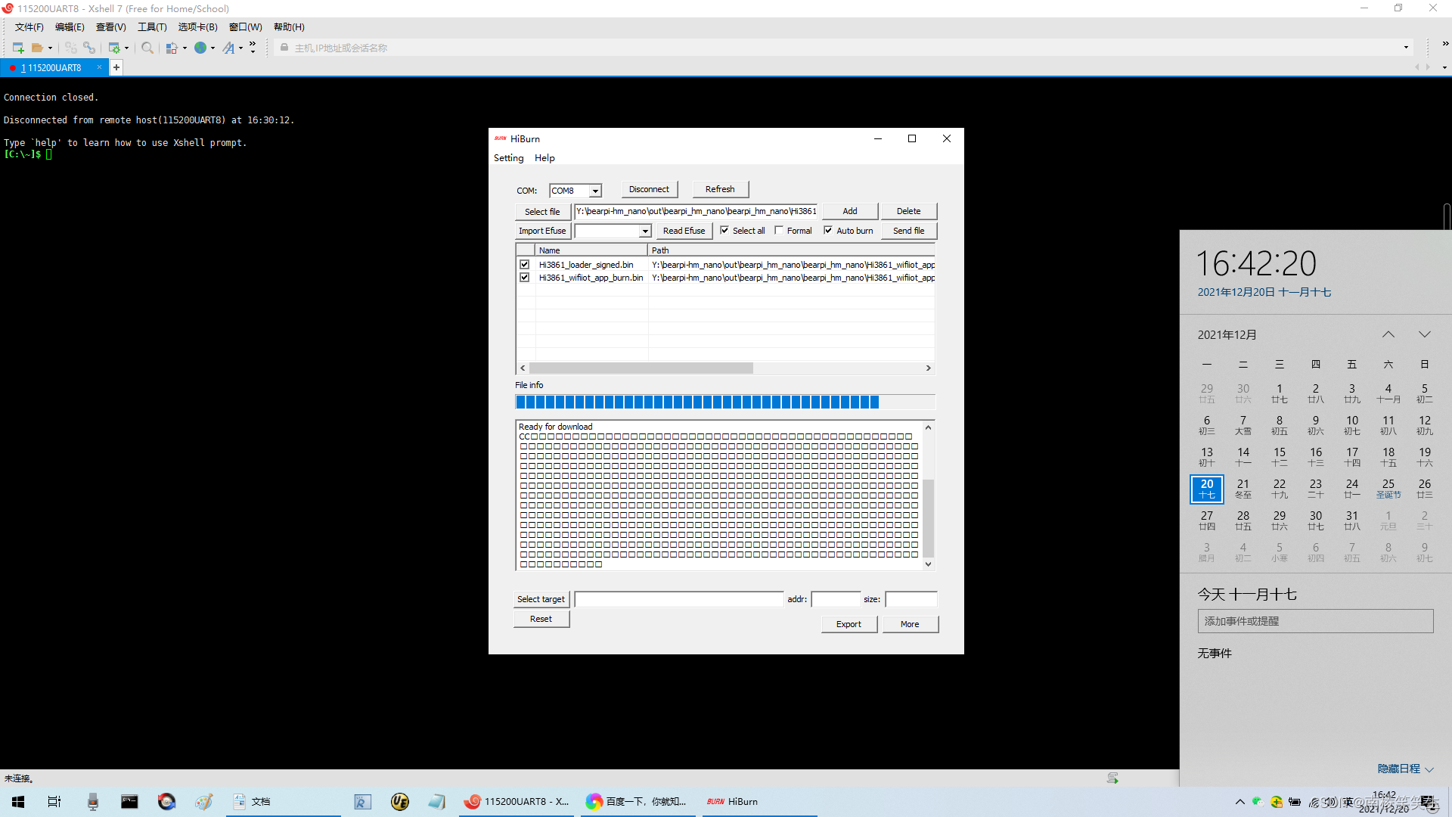Click the open session folder icon
The image size is (1452, 817).
(37, 48)
